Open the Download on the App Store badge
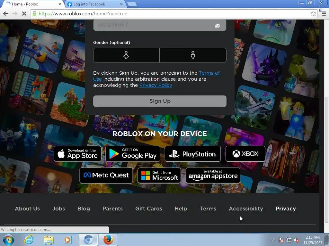The width and height of the screenshot is (329, 246). (77, 154)
